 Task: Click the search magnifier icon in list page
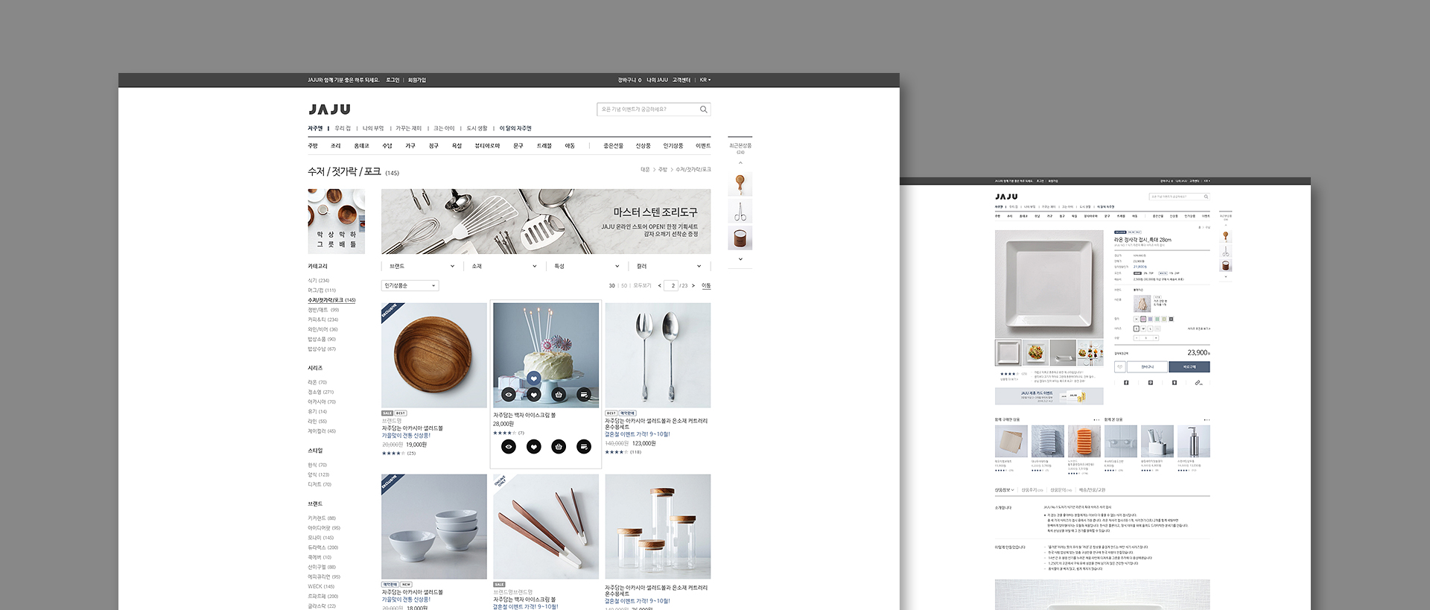coord(703,109)
